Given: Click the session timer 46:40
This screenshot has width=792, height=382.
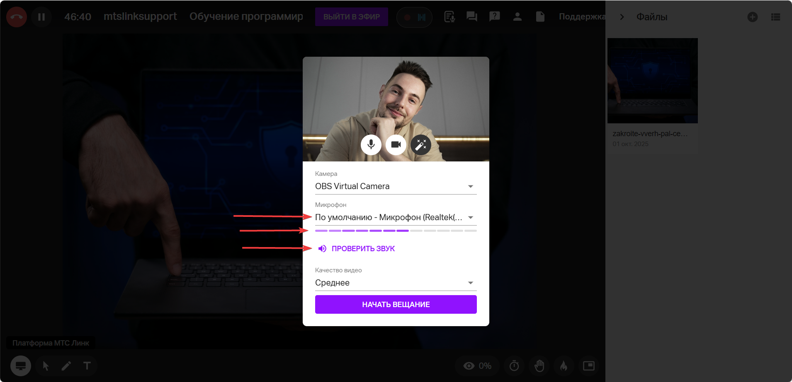Looking at the screenshot, I should pos(78,17).
